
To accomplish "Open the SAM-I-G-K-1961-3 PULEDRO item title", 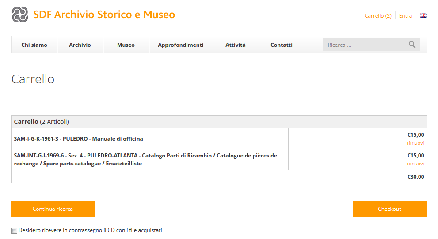I will pyautogui.click(x=79, y=139).
